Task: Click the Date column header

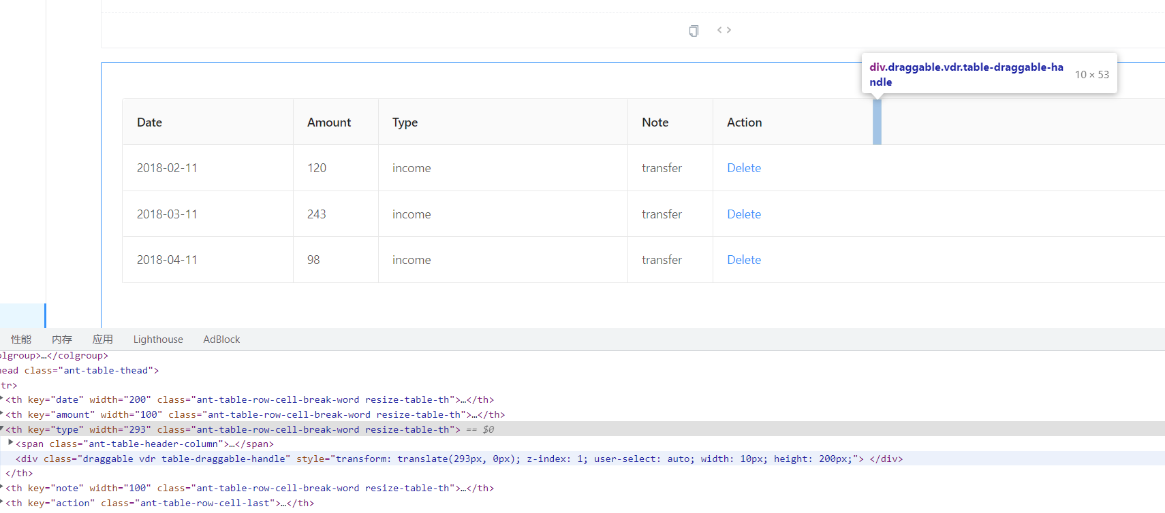Action: click(149, 122)
